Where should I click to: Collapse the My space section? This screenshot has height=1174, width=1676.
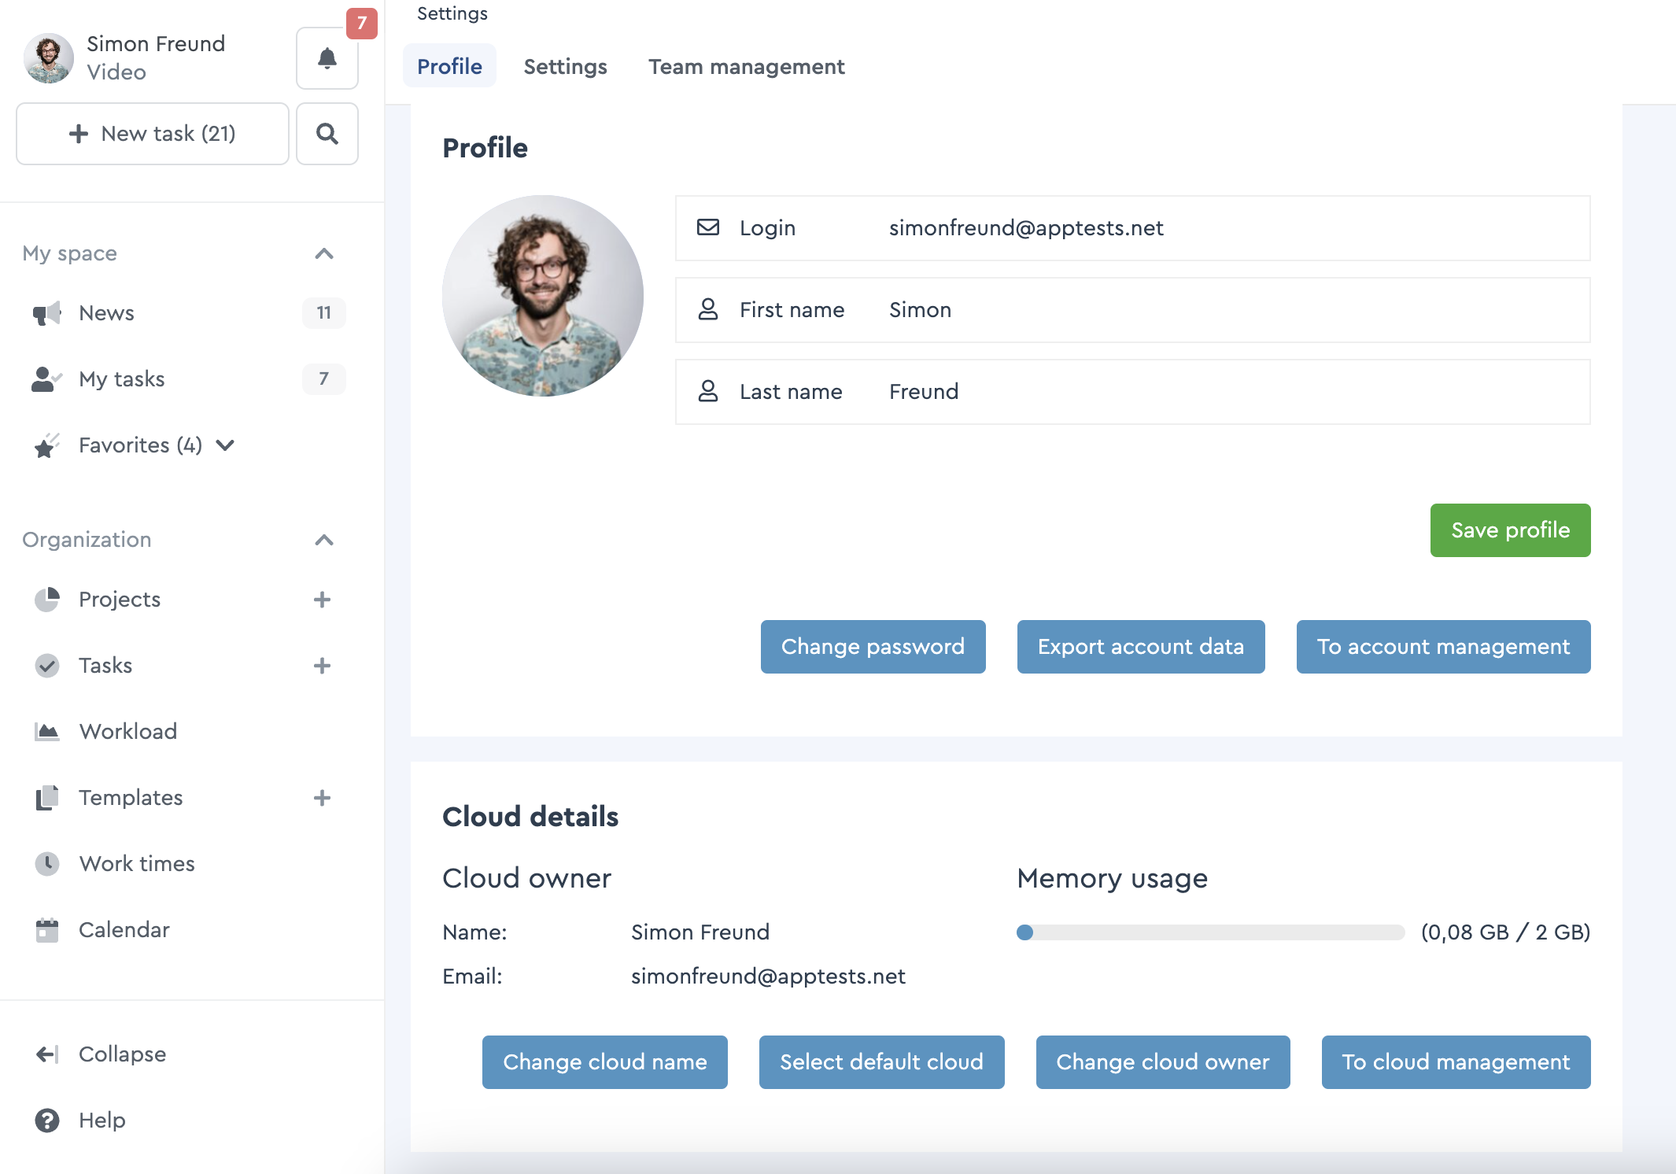point(324,253)
